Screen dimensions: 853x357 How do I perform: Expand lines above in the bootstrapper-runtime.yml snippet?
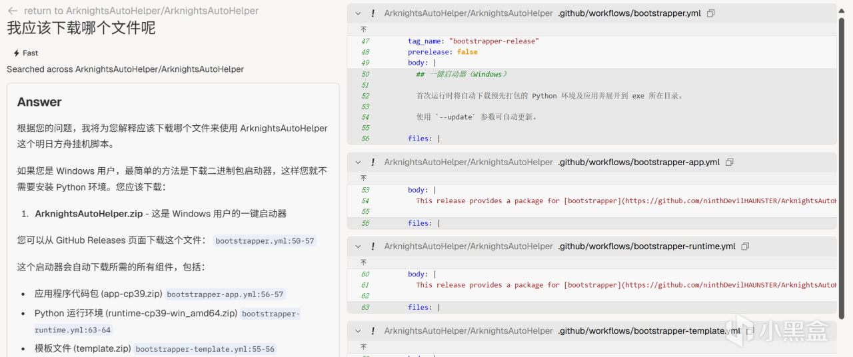tap(364, 262)
